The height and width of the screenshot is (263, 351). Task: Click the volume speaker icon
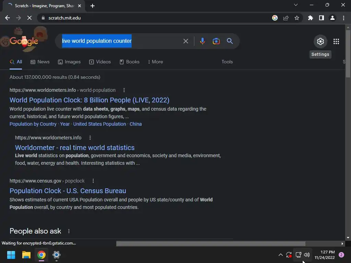click(x=307, y=255)
